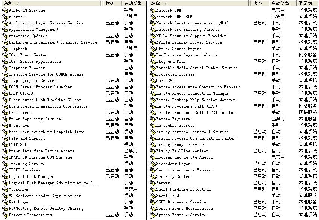The image size is (319, 220).
Task: Click the DHCP Client gear icon
Action: [x=5, y=93]
